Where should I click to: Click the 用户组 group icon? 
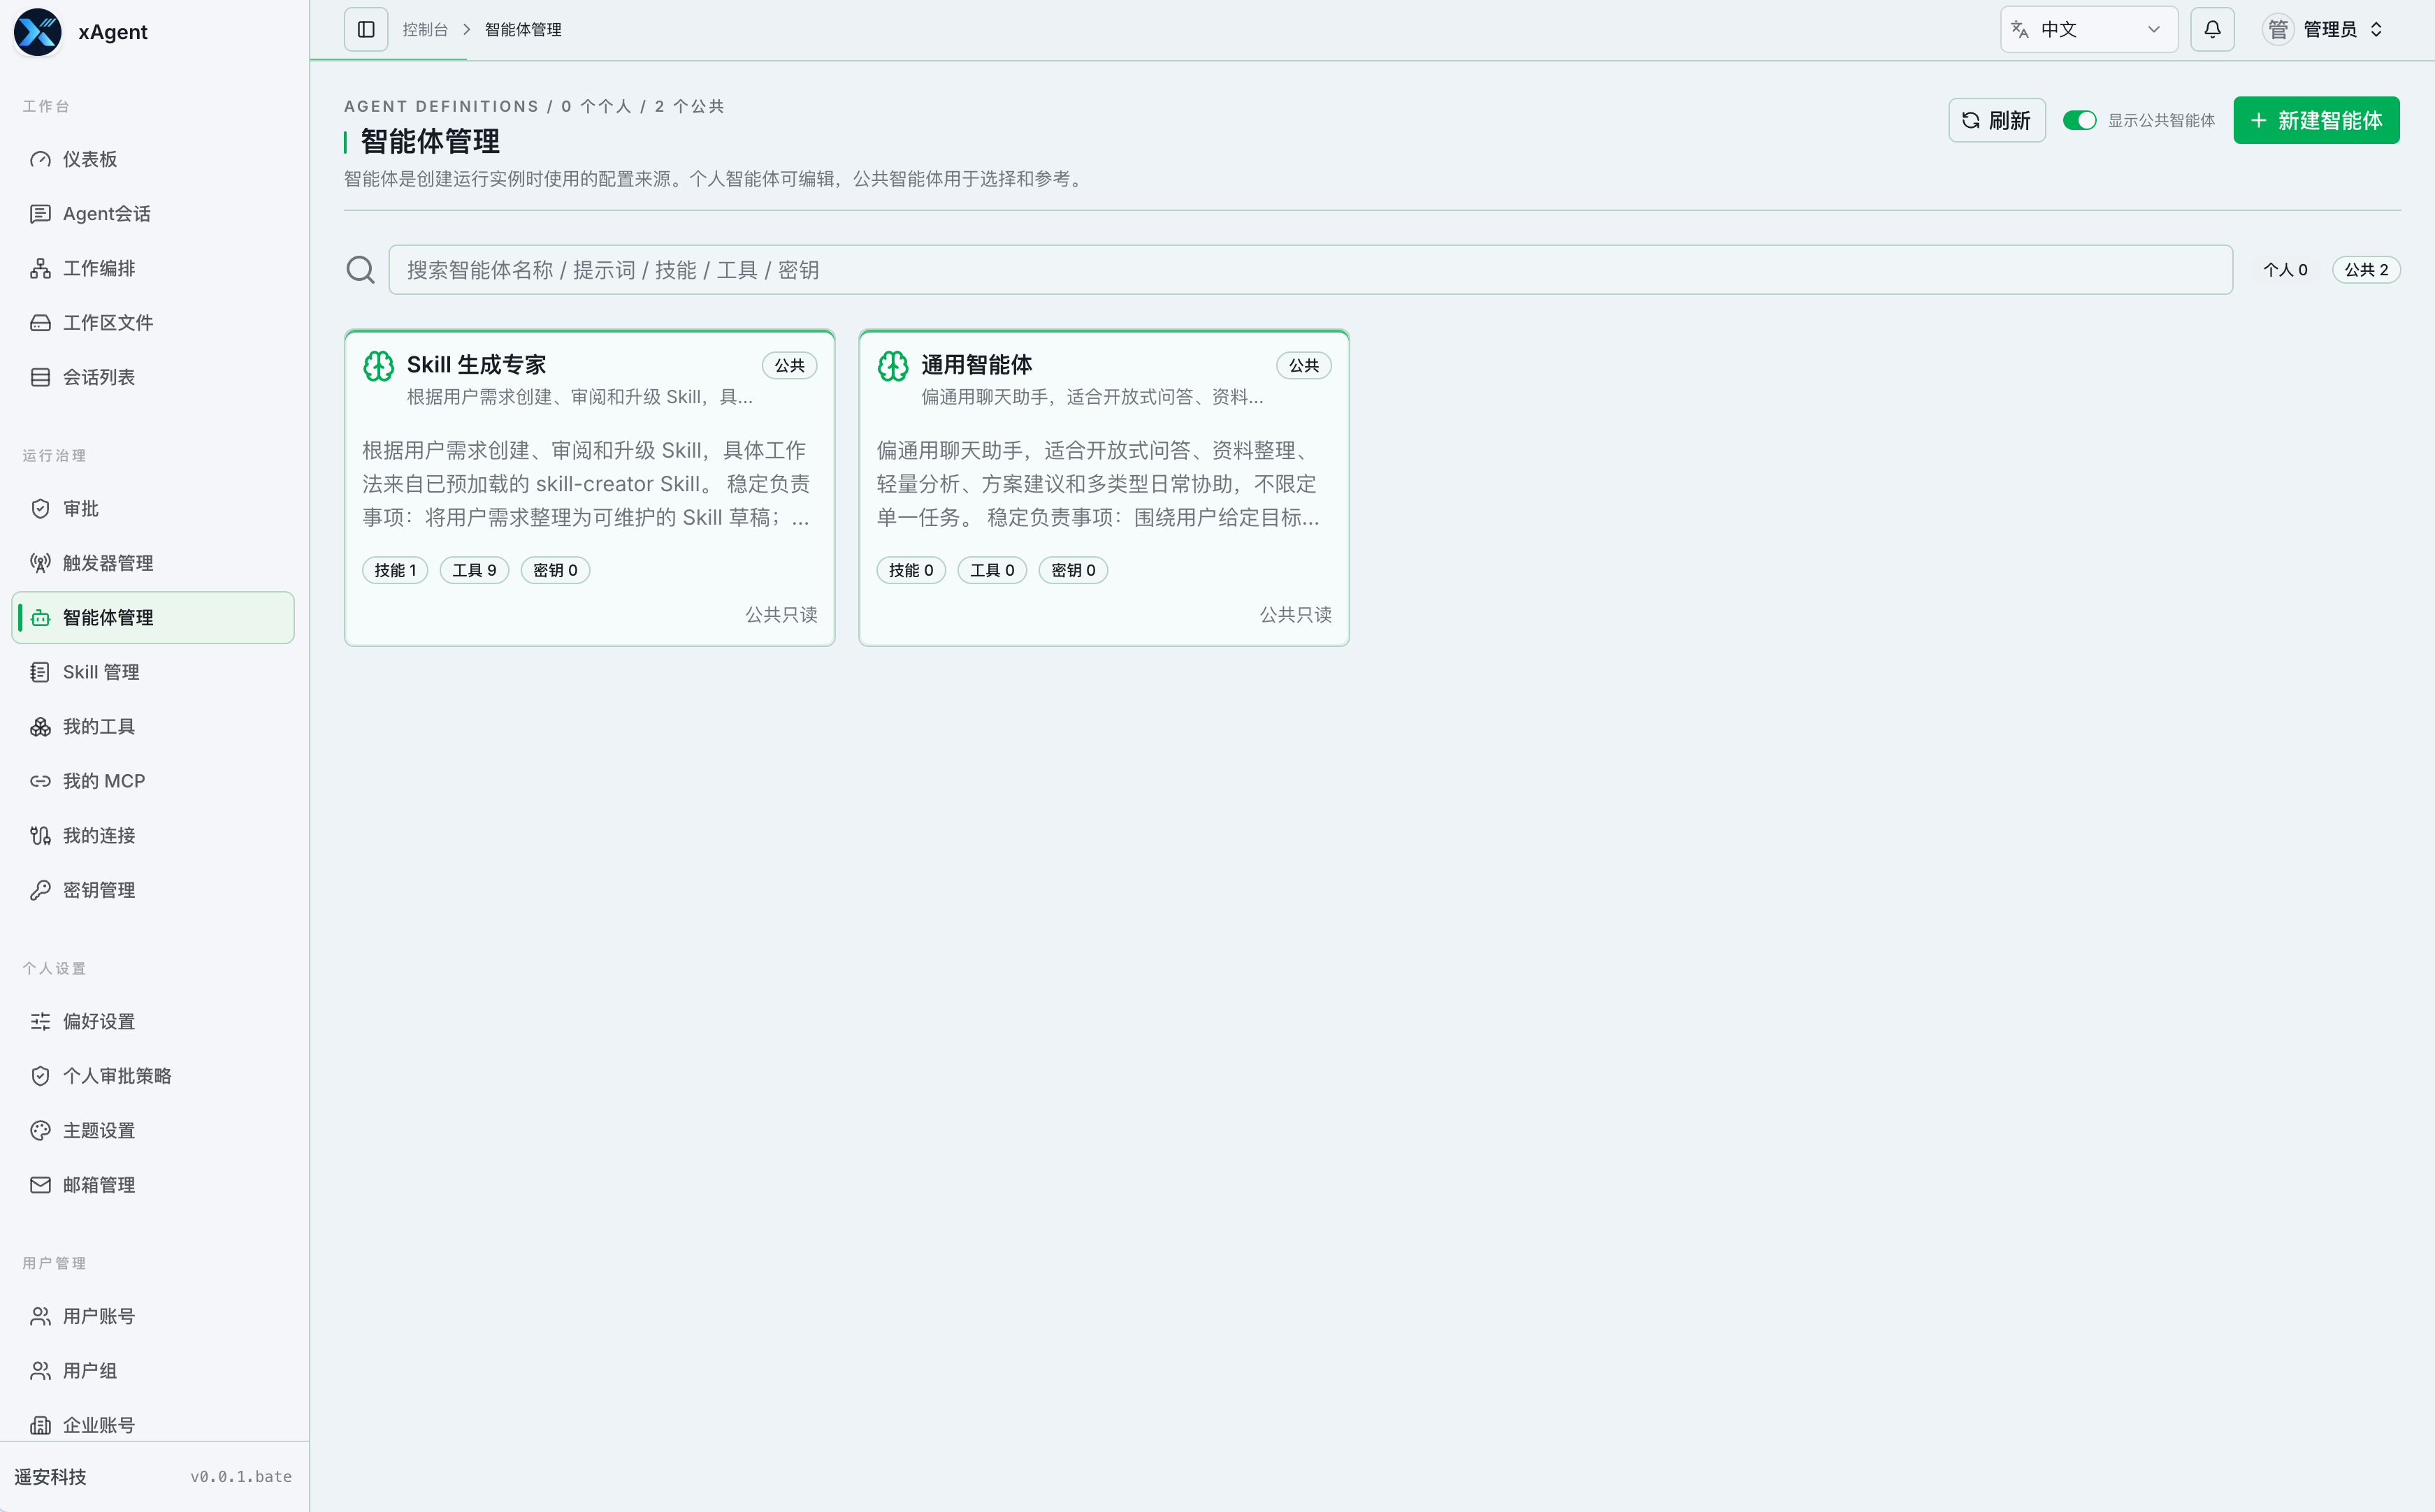[40, 1371]
